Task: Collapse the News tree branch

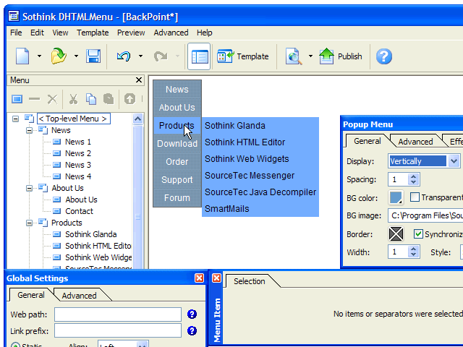Action: click(x=29, y=130)
